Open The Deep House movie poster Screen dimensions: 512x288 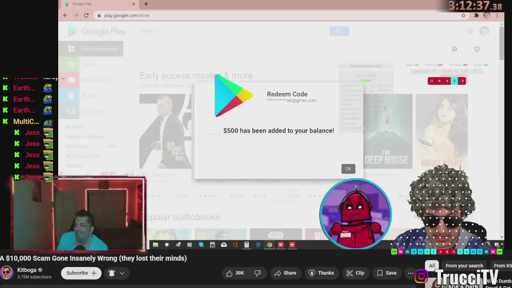point(387,131)
